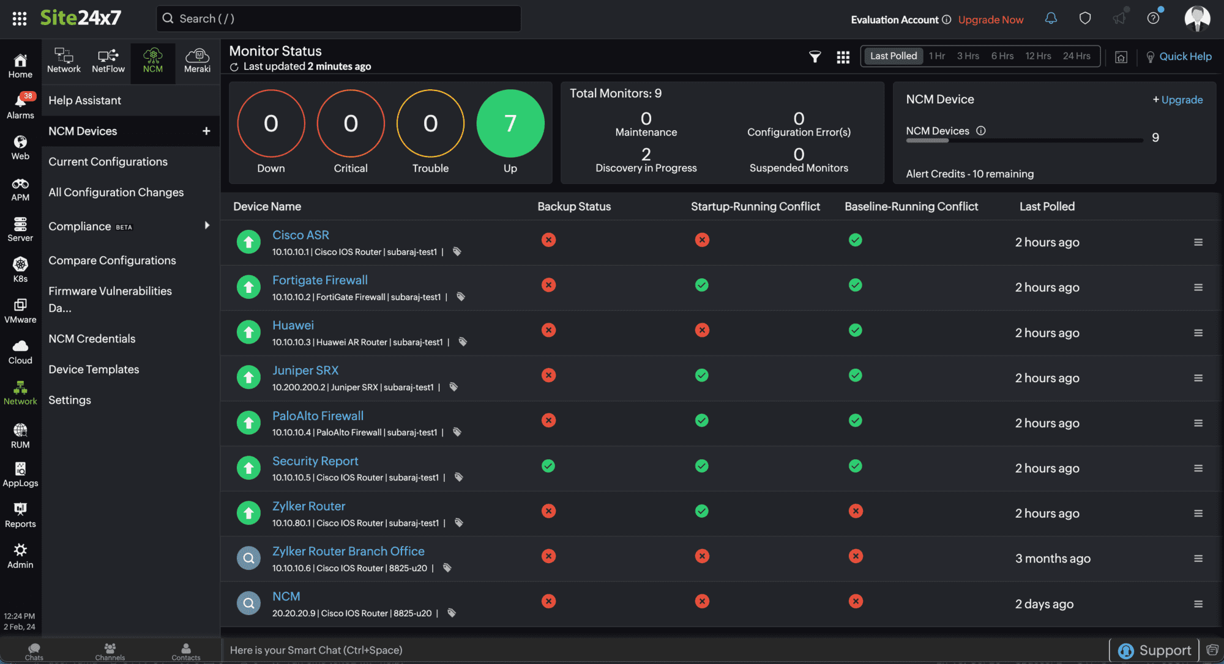1224x664 pixels.
Task: Open hamburger menu for Huawei row
Action: click(x=1198, y=333)
